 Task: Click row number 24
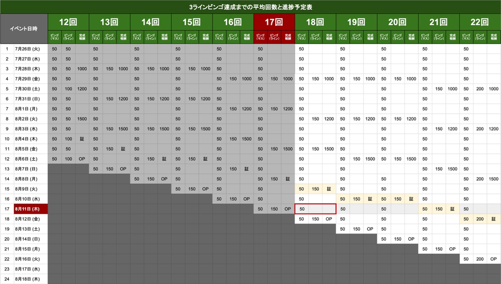point(7,279)
